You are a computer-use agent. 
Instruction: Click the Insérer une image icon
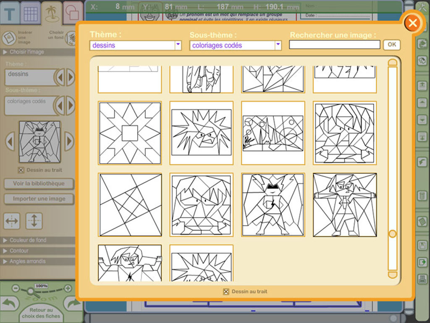coord(9,38)
